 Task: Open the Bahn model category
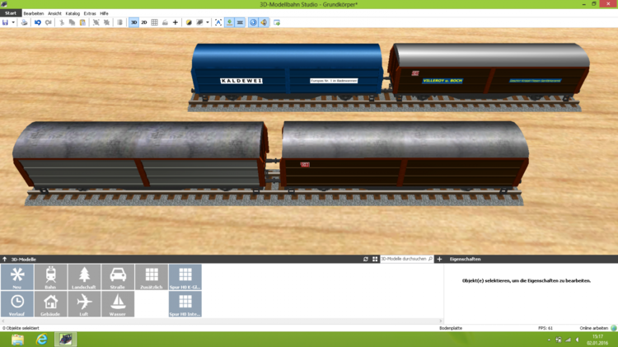tap(50, 277)
